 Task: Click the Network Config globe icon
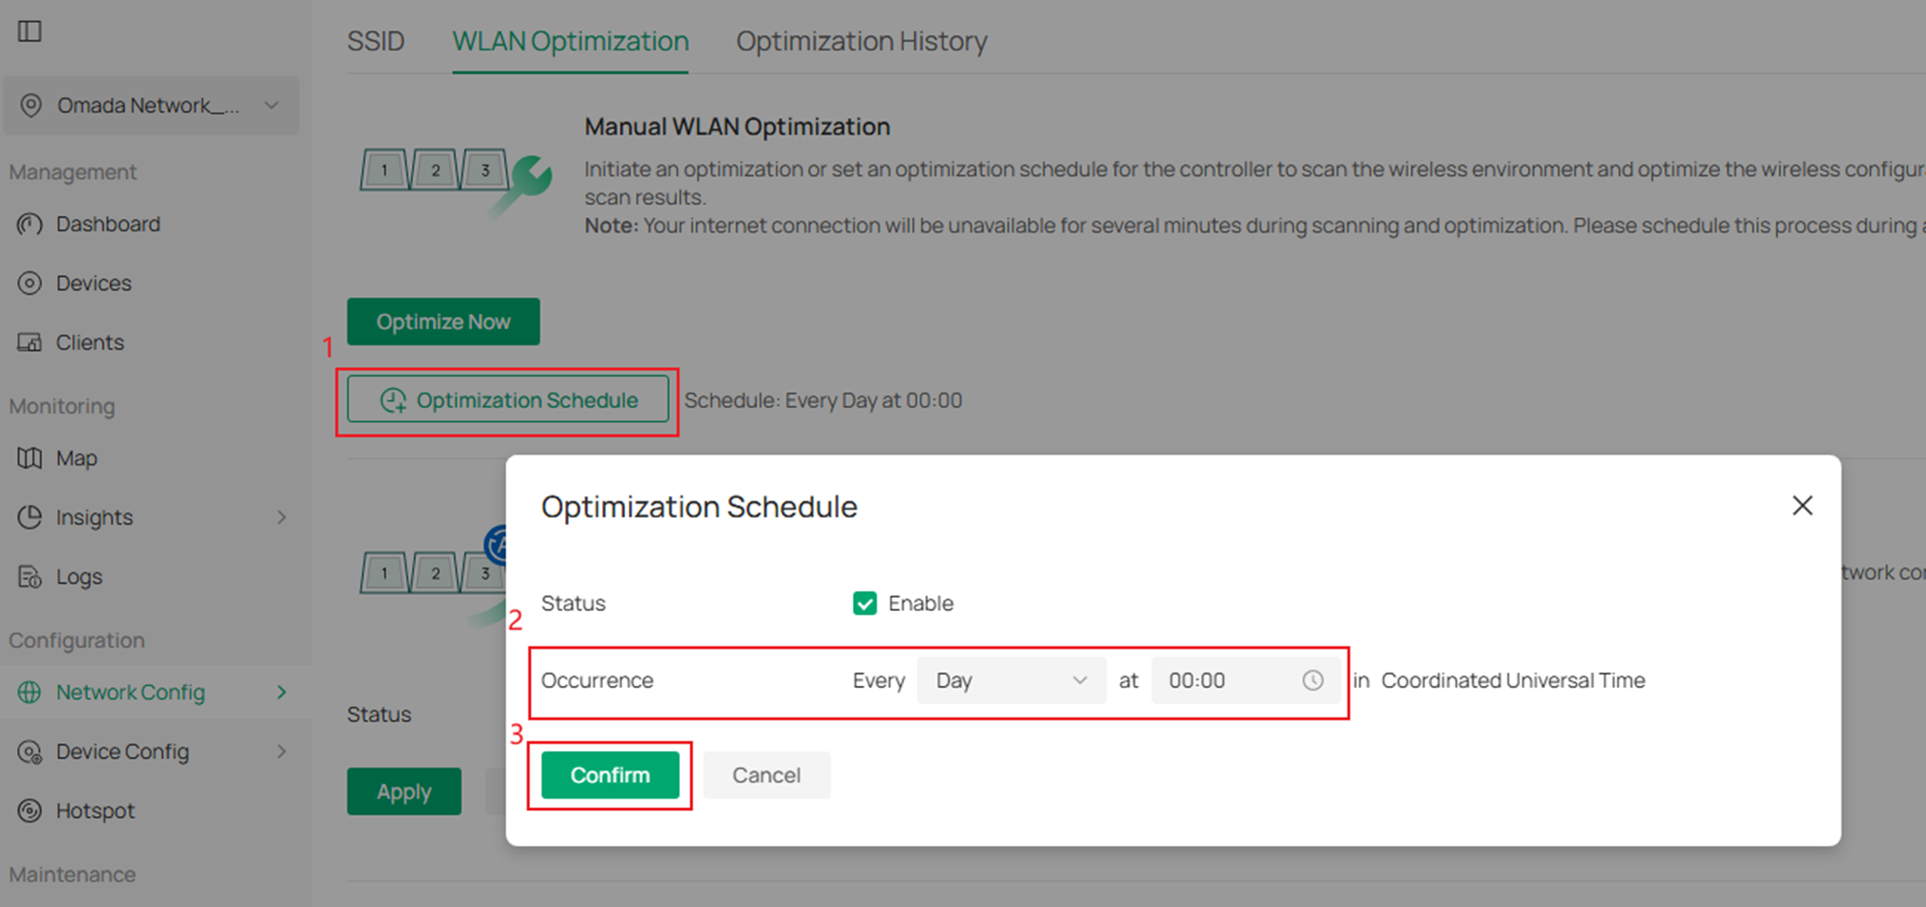pos(29,692)
